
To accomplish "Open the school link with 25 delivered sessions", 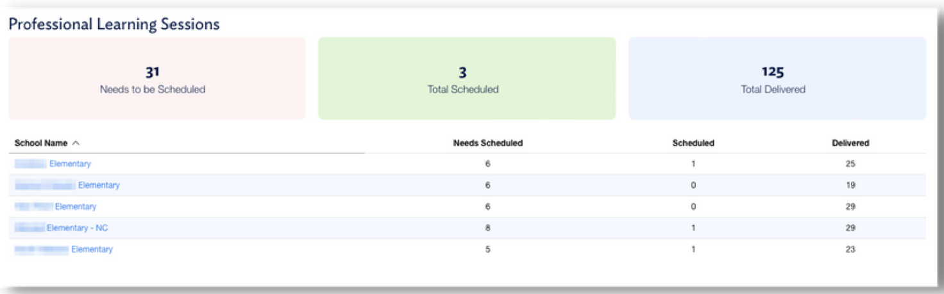I will tap(70, 164).
